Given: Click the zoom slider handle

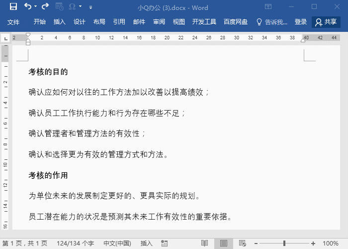Looking at the screenshot, I should point(284,244).
